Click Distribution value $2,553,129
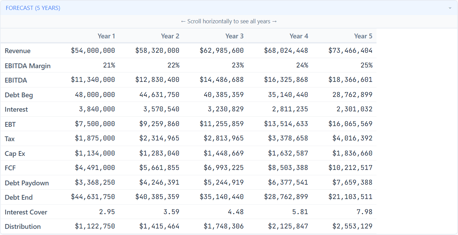Image resolution: width=458 pixels, height=235 pixels. [x=352, y=226]
